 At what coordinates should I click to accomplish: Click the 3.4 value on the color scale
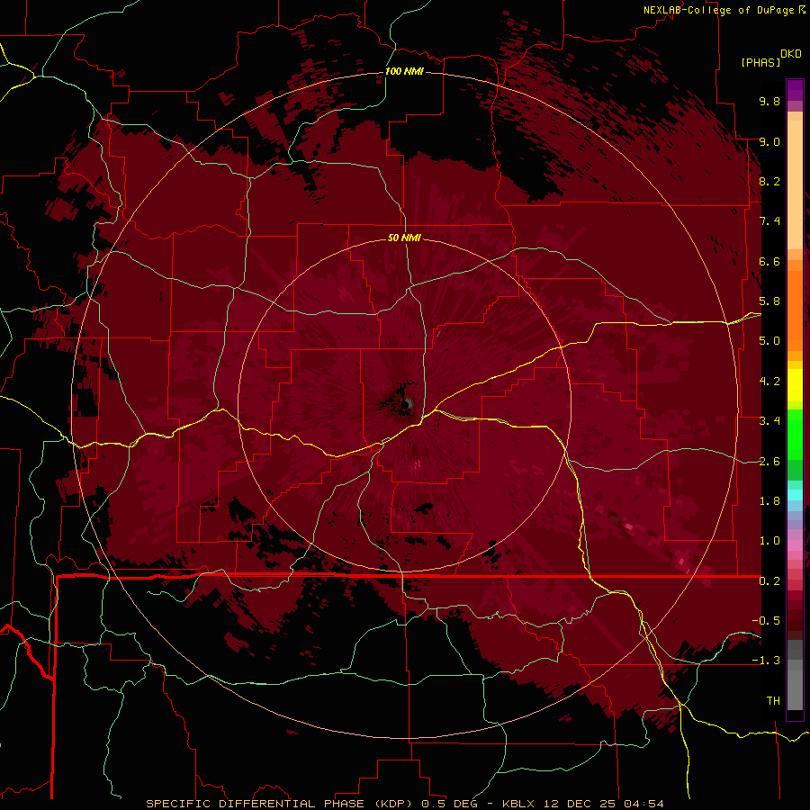tap(769, 421)
